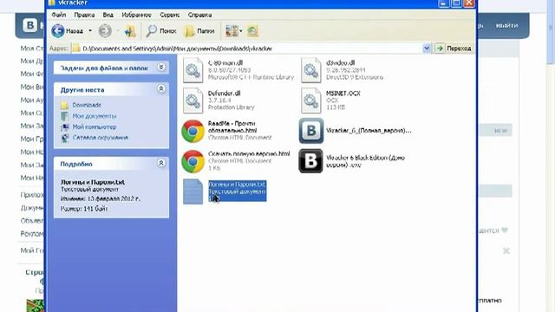Screen dimensions: 555x312
Task: Collapse the Другие места panel
Action: 161,88
